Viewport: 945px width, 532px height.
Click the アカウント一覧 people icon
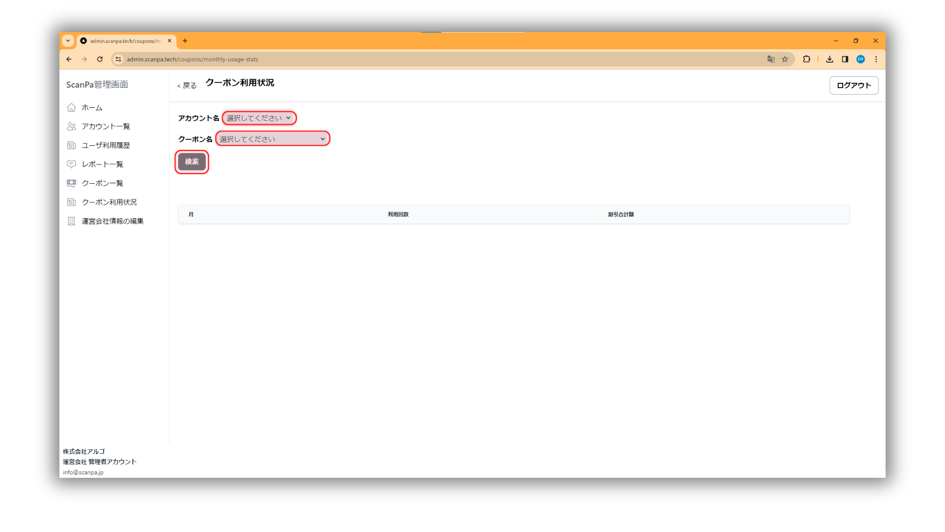point(71,127)
